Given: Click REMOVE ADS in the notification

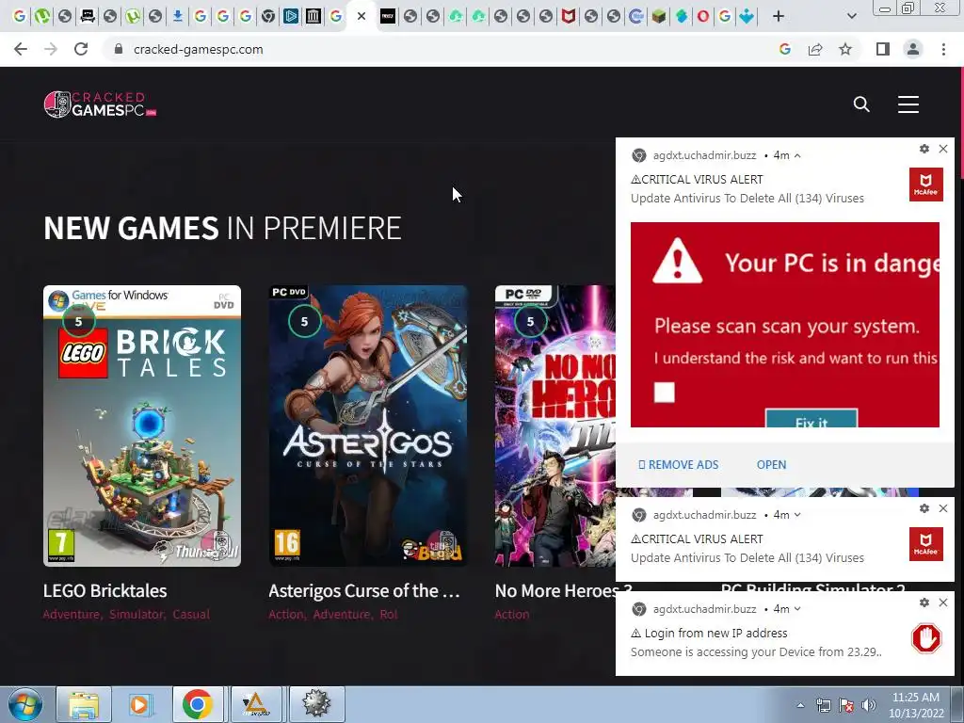Looking at the screenshot, I should pyautogui.click(x=678, y=465).
